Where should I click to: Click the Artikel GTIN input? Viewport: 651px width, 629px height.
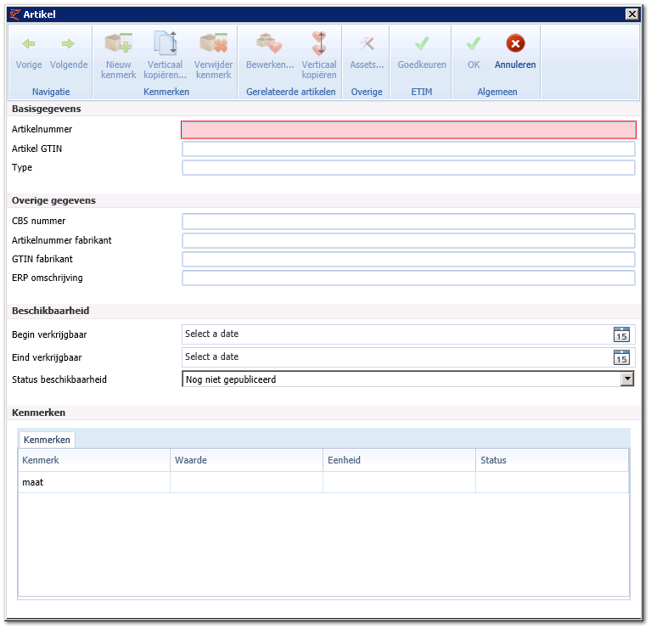(408, 149)
